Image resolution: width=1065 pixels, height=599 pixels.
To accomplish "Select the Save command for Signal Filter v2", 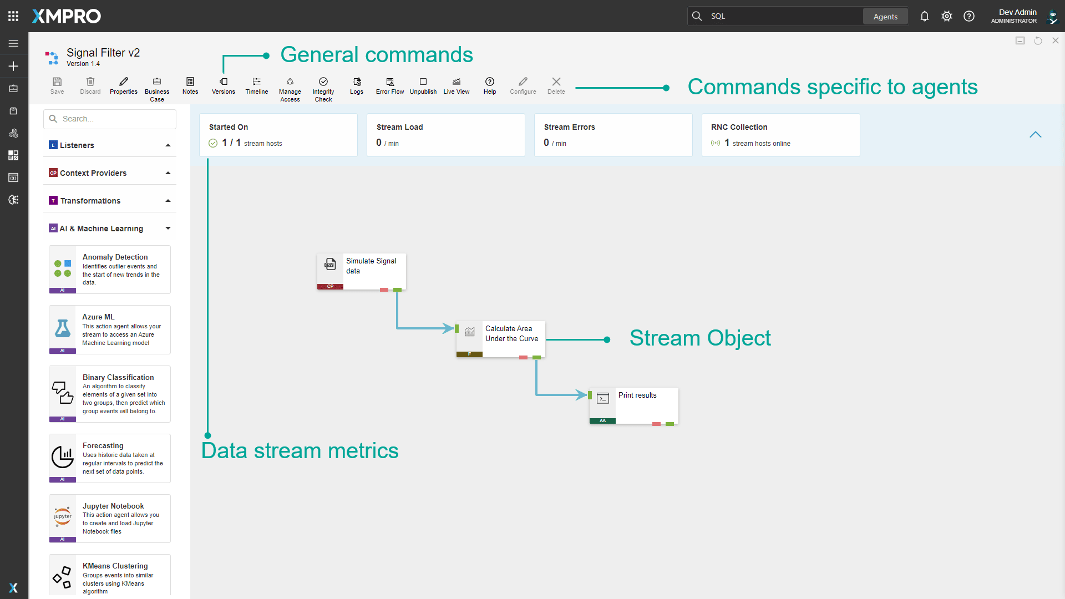I will 57,86.
